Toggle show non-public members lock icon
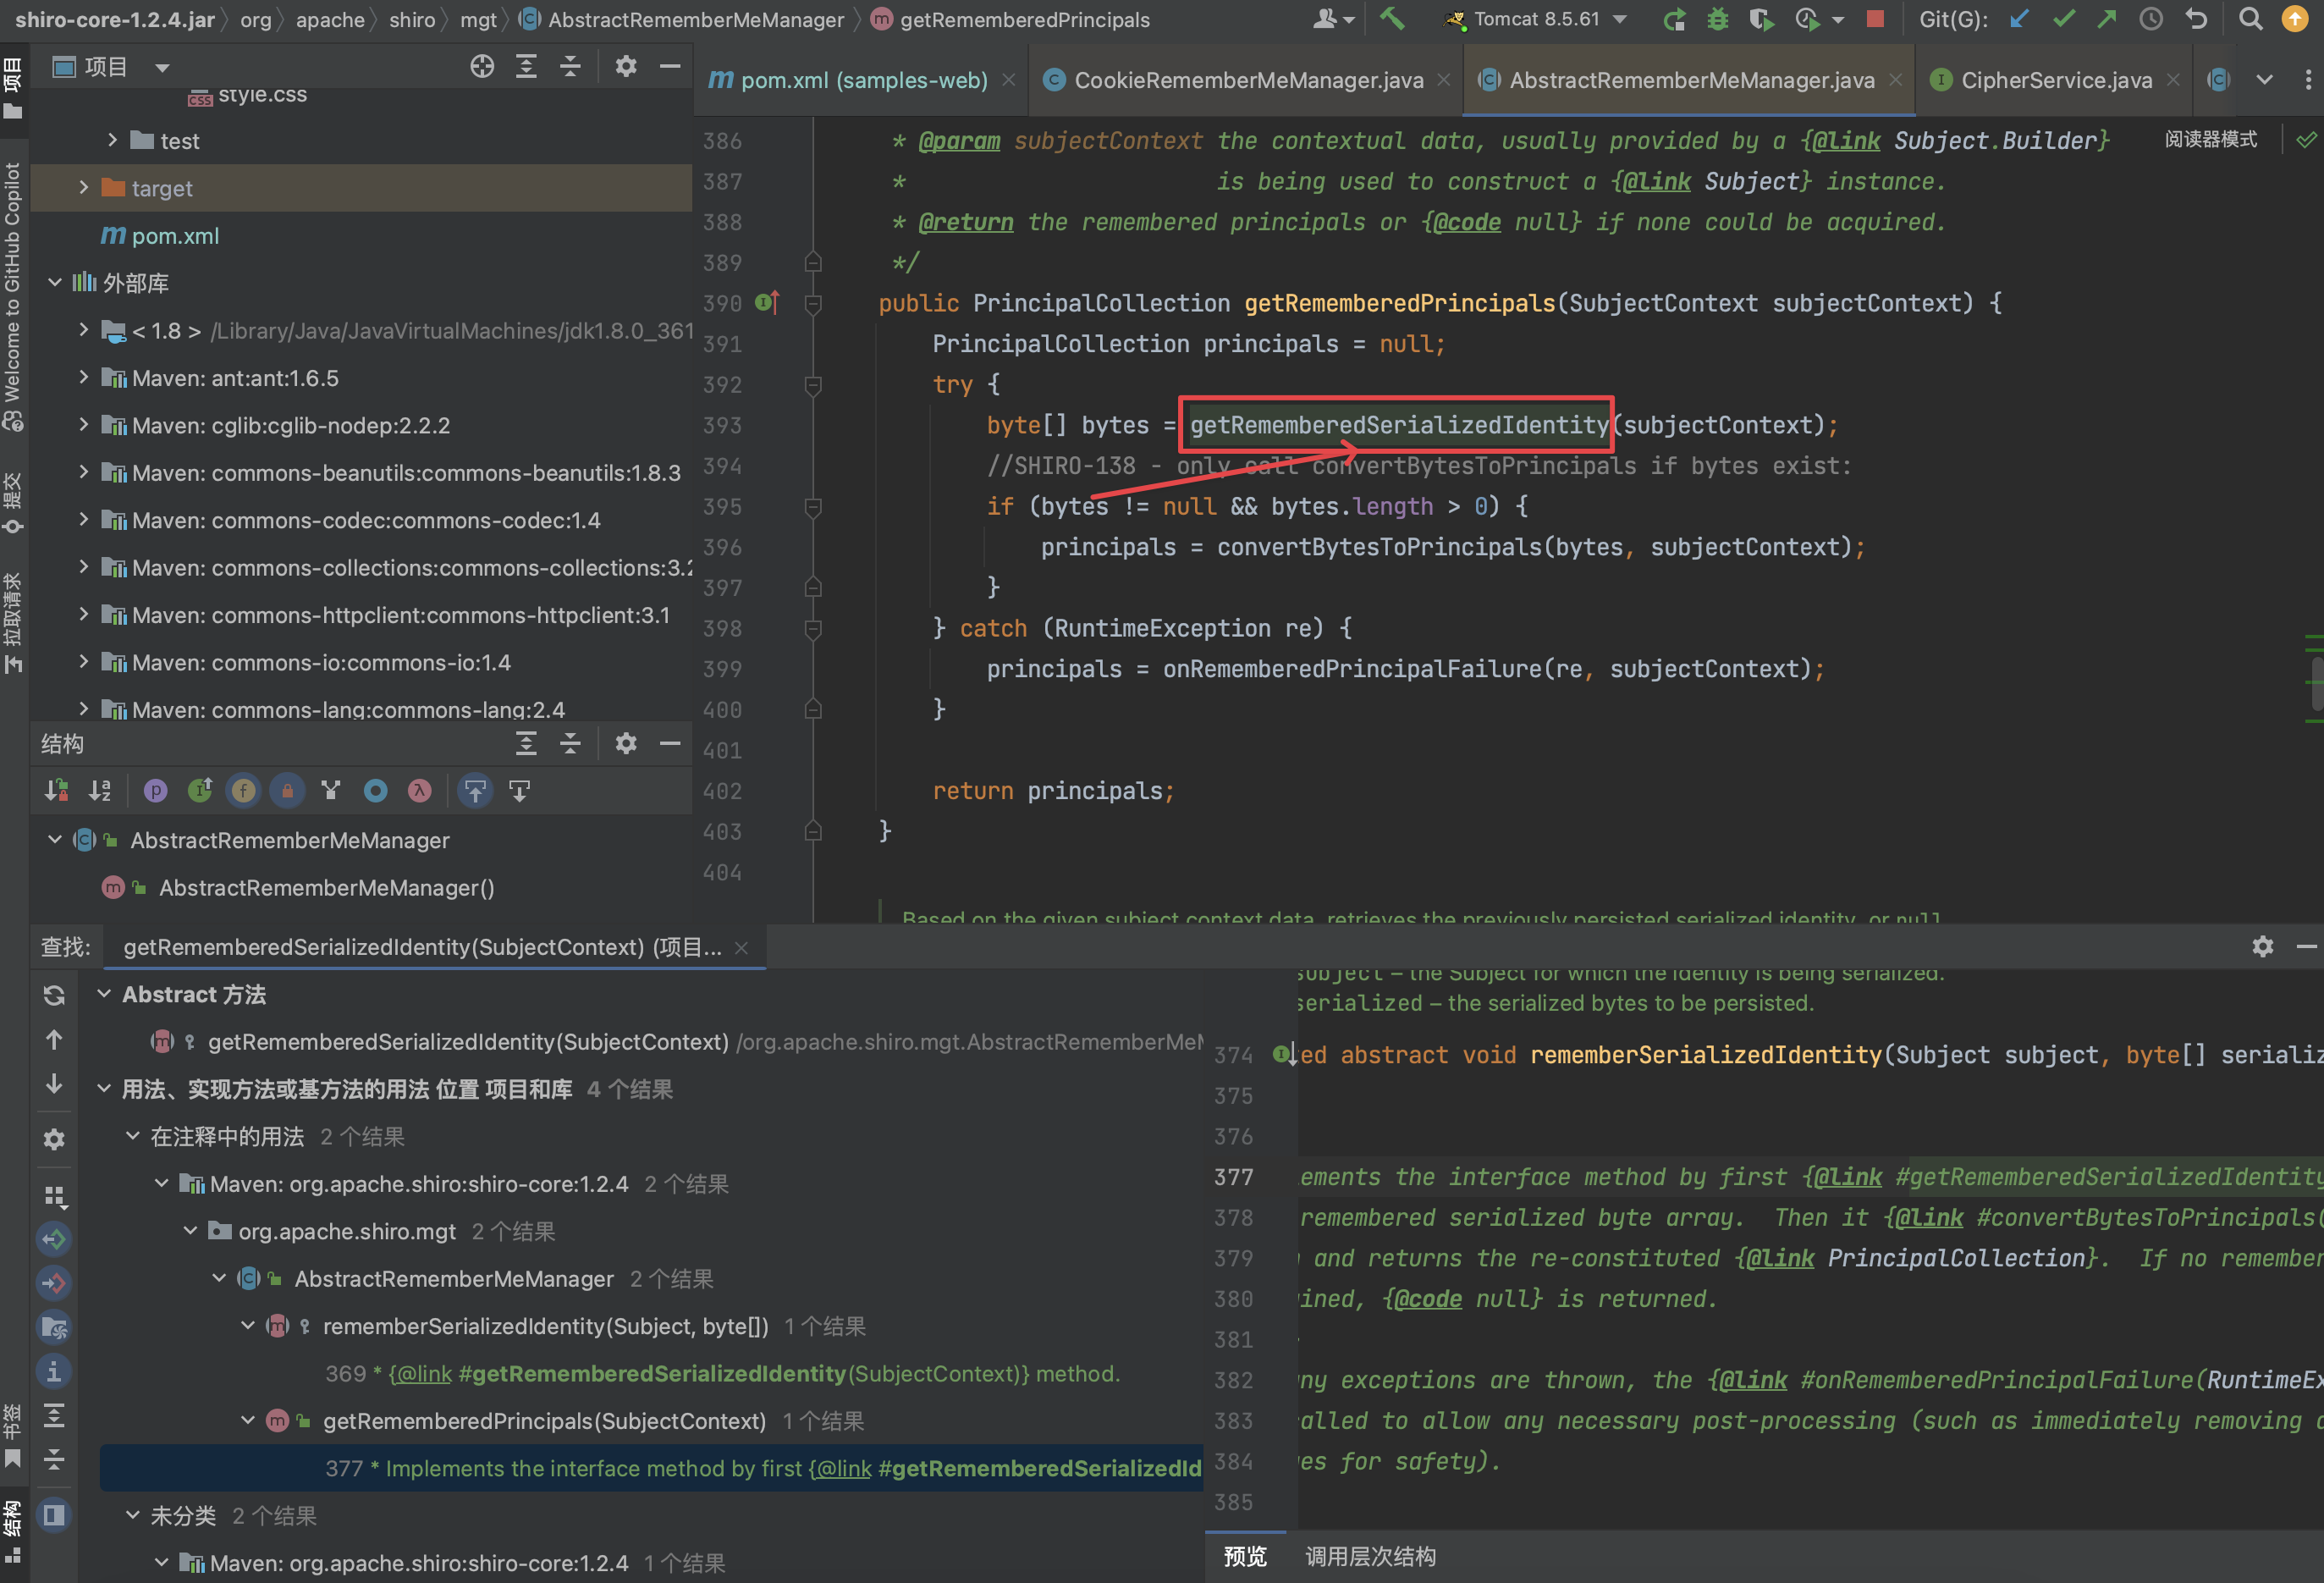 tap(287, 791)
